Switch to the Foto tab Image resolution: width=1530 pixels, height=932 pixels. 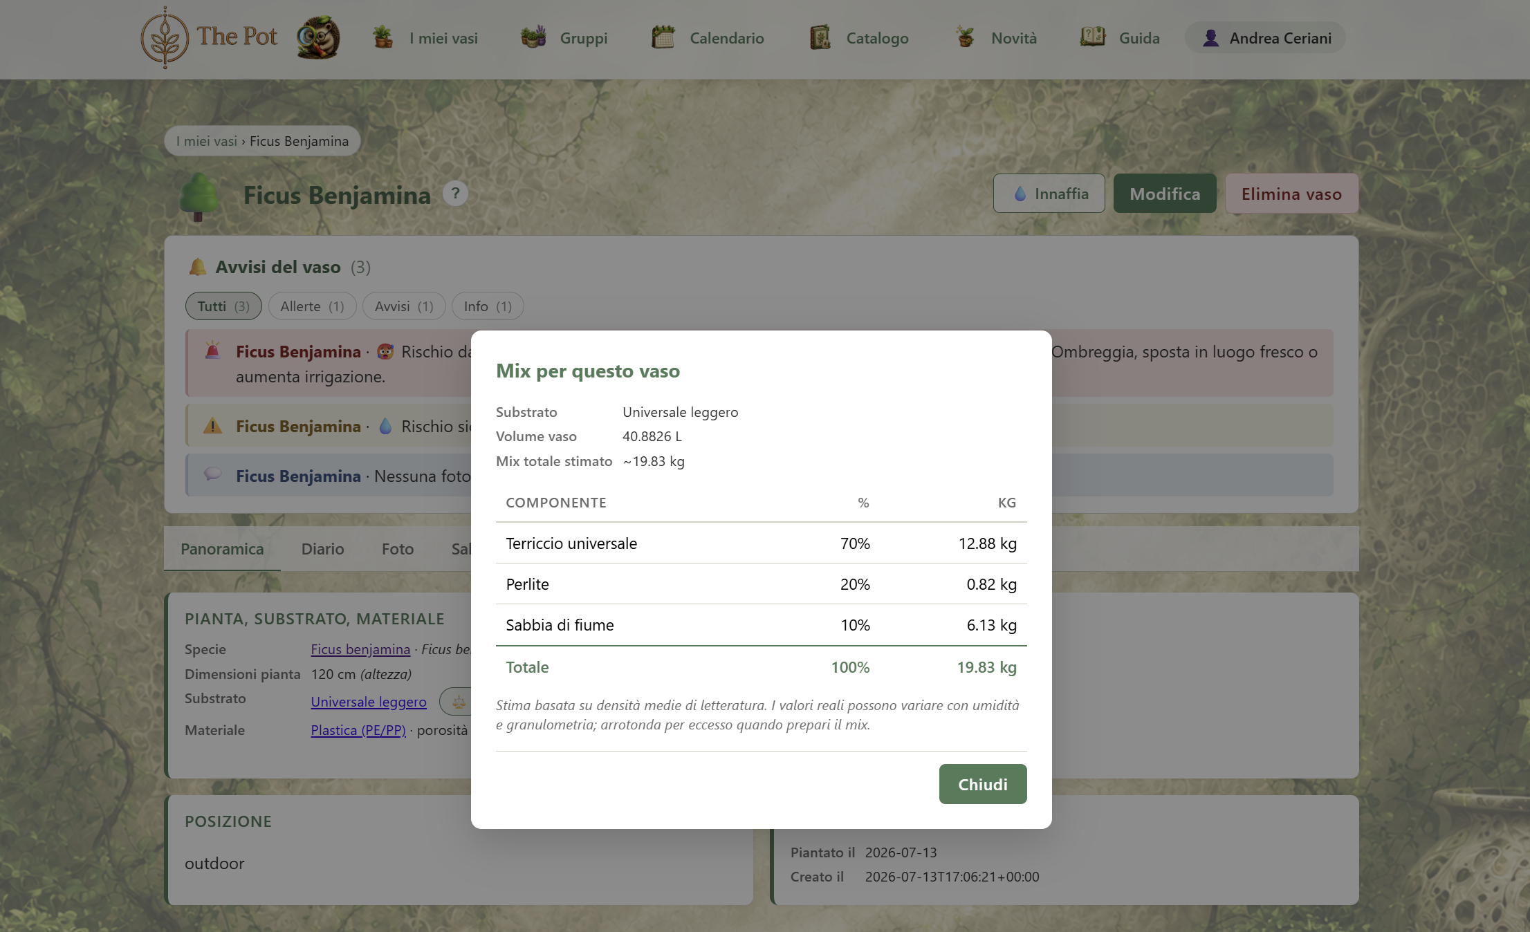coord(398,549)
